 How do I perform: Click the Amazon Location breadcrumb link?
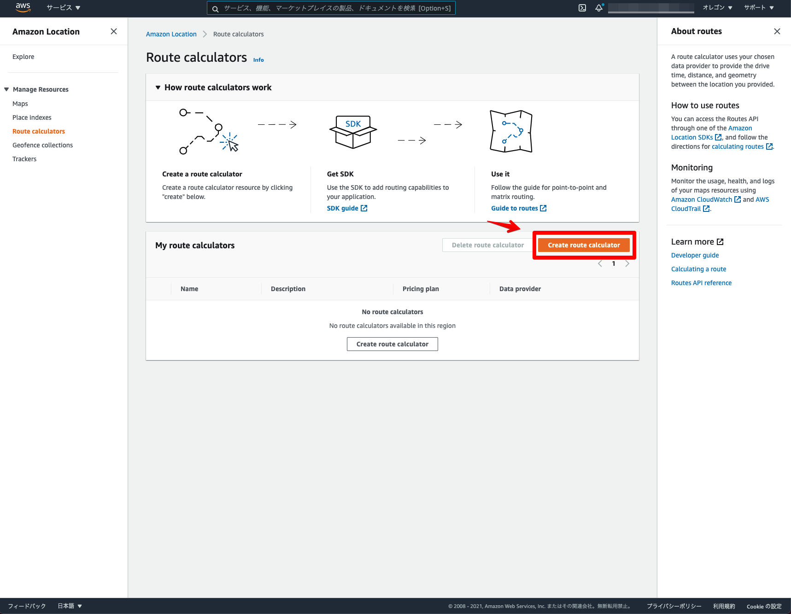pos(171,34)
